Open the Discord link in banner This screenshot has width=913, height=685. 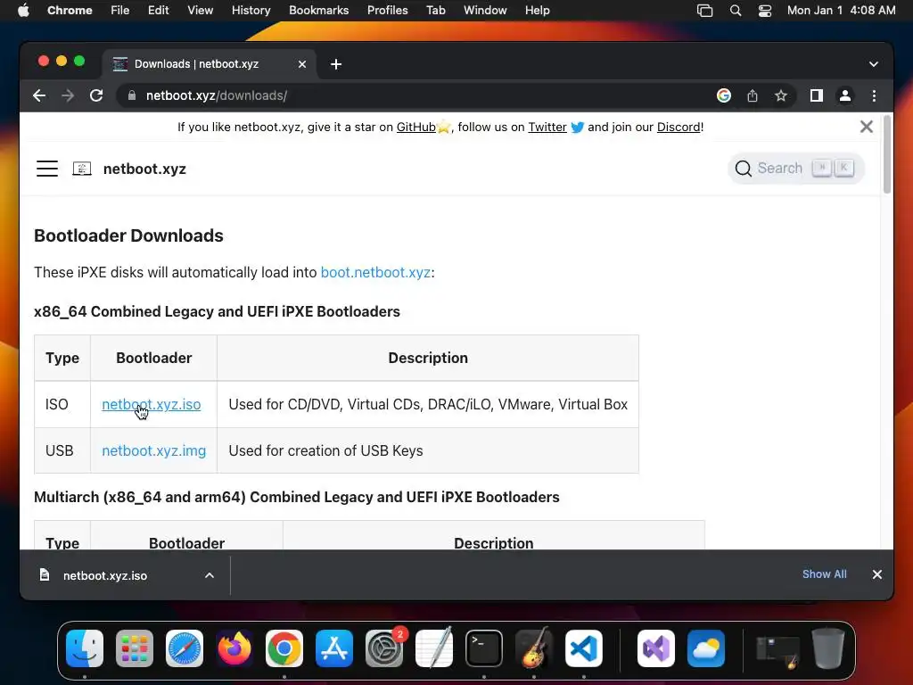(x=679, y=127)
